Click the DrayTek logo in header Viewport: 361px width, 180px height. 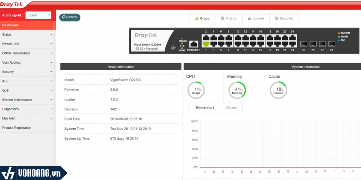(x=12, y=4)
